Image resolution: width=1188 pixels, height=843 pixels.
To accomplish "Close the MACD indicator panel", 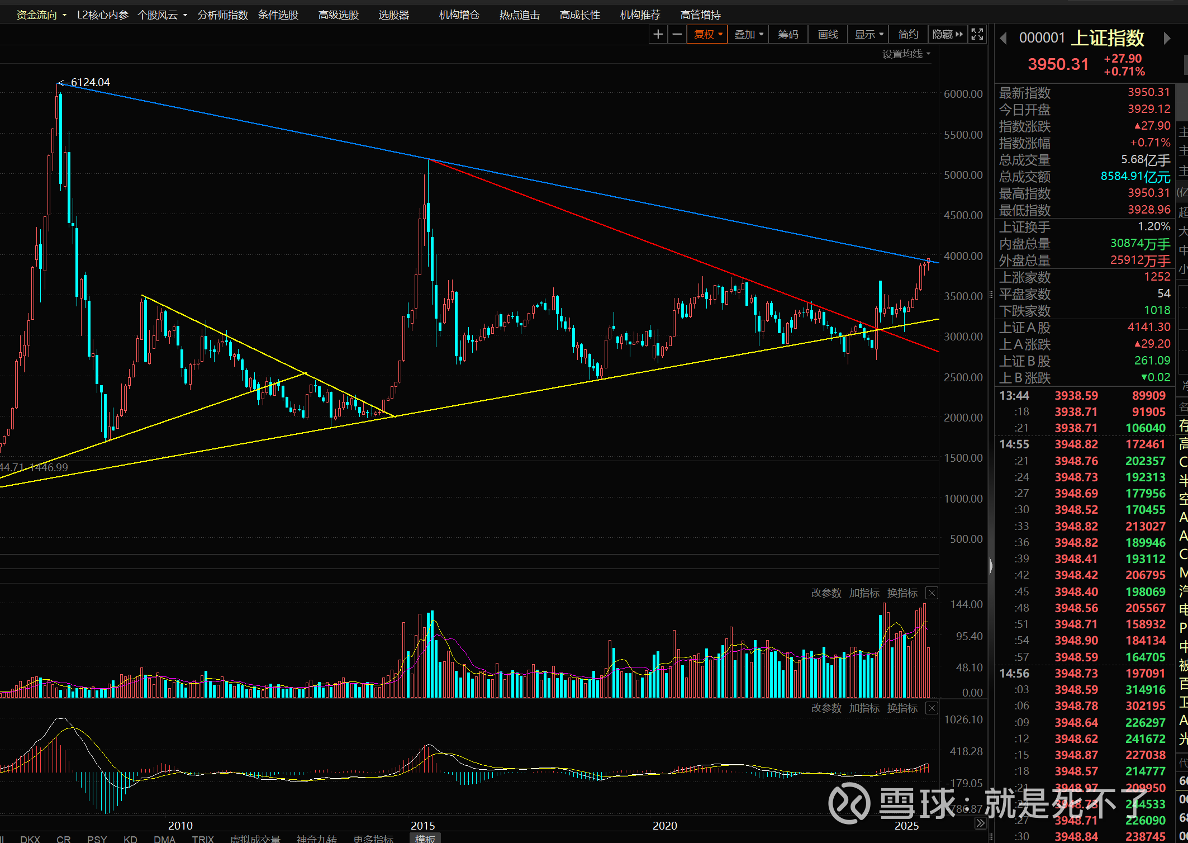I will pyautogui.click(x=932, y=708).
